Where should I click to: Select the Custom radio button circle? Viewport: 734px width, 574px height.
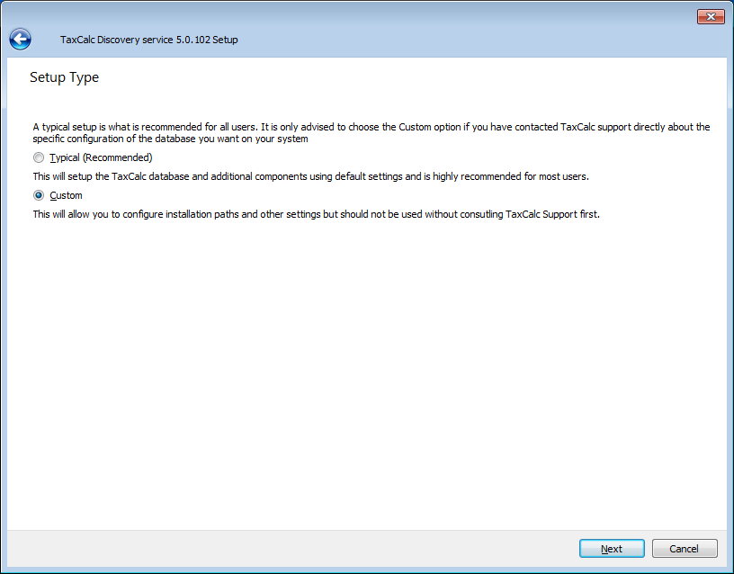coord(39,195)
